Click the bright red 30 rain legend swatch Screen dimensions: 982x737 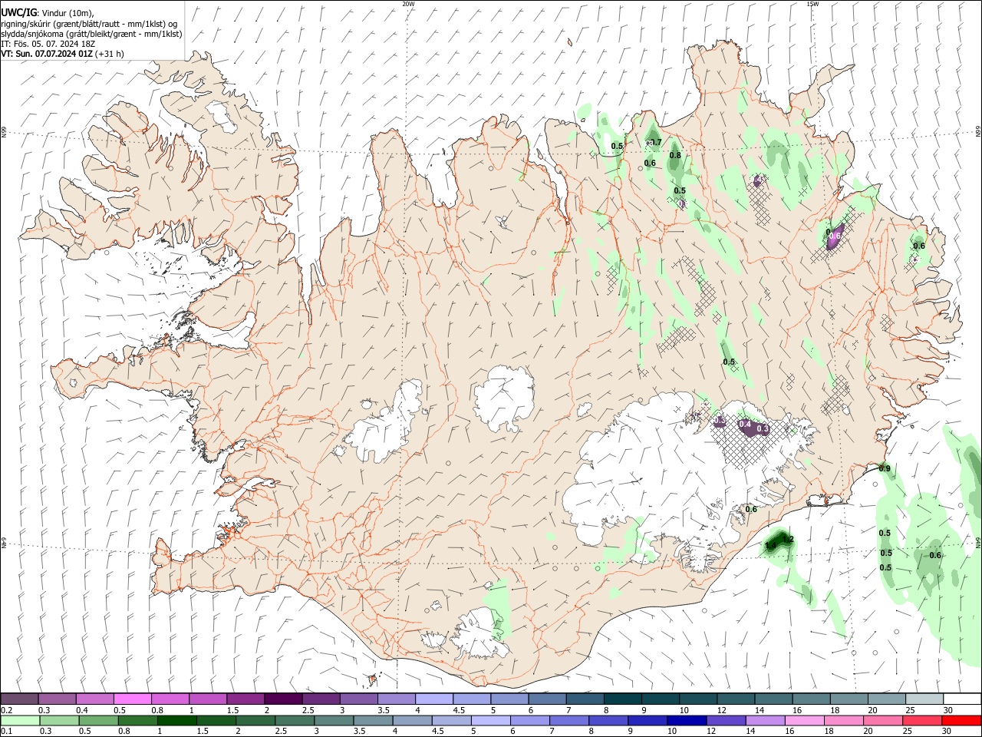coord(961,720)
